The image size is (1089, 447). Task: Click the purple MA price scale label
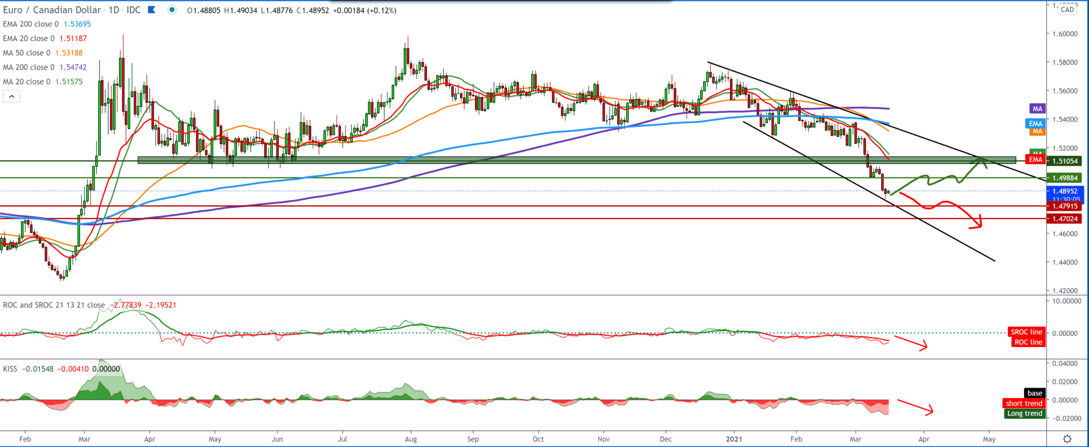tap(1037, 109)
